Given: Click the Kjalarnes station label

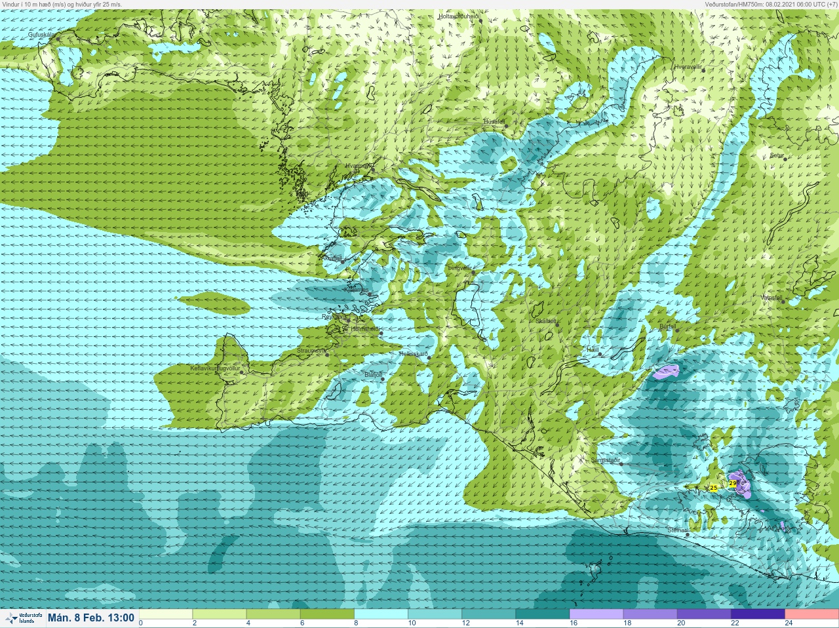Looking at the screenshot, I should [357, 289].
